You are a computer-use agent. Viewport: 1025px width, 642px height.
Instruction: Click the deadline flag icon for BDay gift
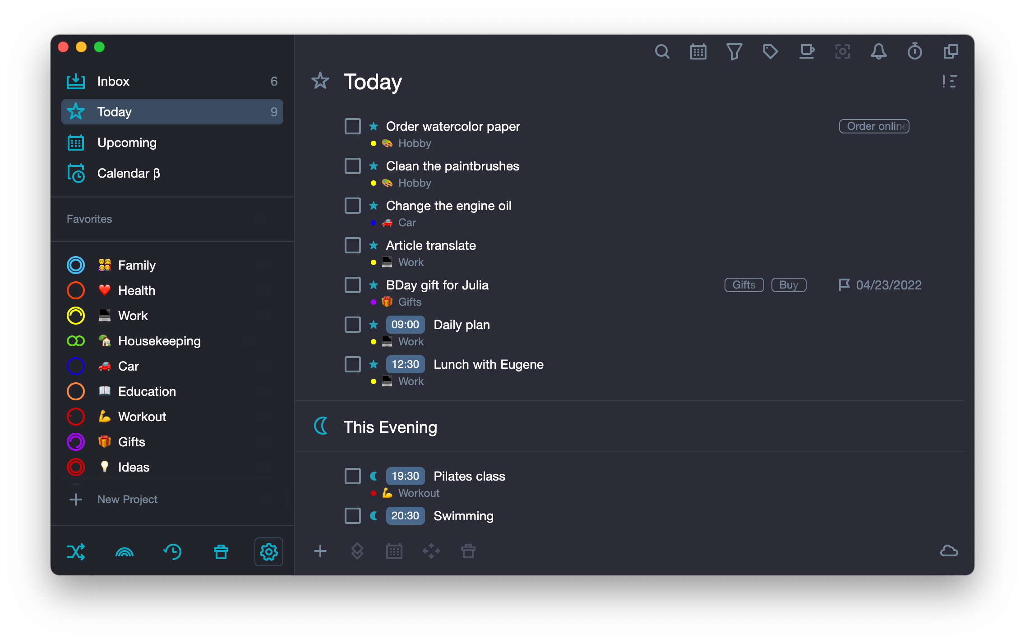(x=844, y=285)
